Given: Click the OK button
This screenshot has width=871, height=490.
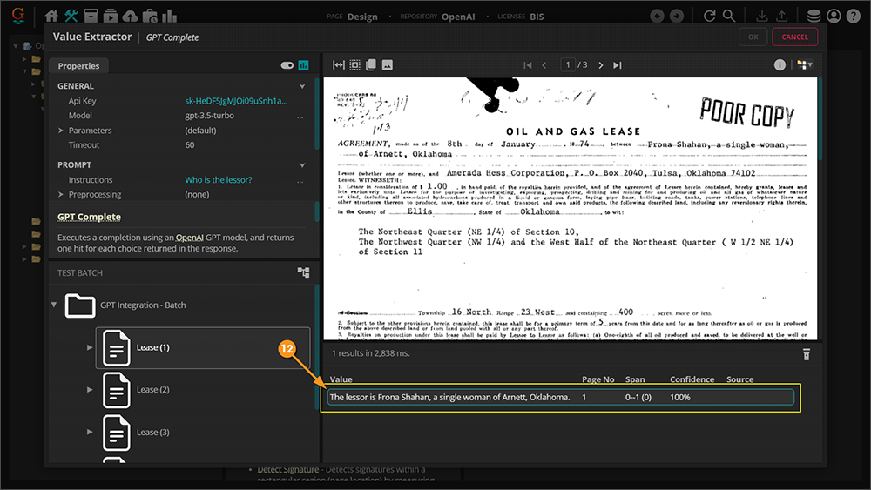Looking at the screenshot, I should tap(753, 37).
